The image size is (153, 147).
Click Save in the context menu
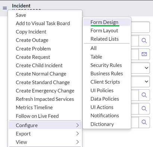click(21, 15)
